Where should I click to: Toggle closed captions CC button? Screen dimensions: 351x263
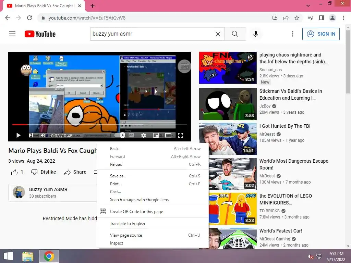coord(131,135)
